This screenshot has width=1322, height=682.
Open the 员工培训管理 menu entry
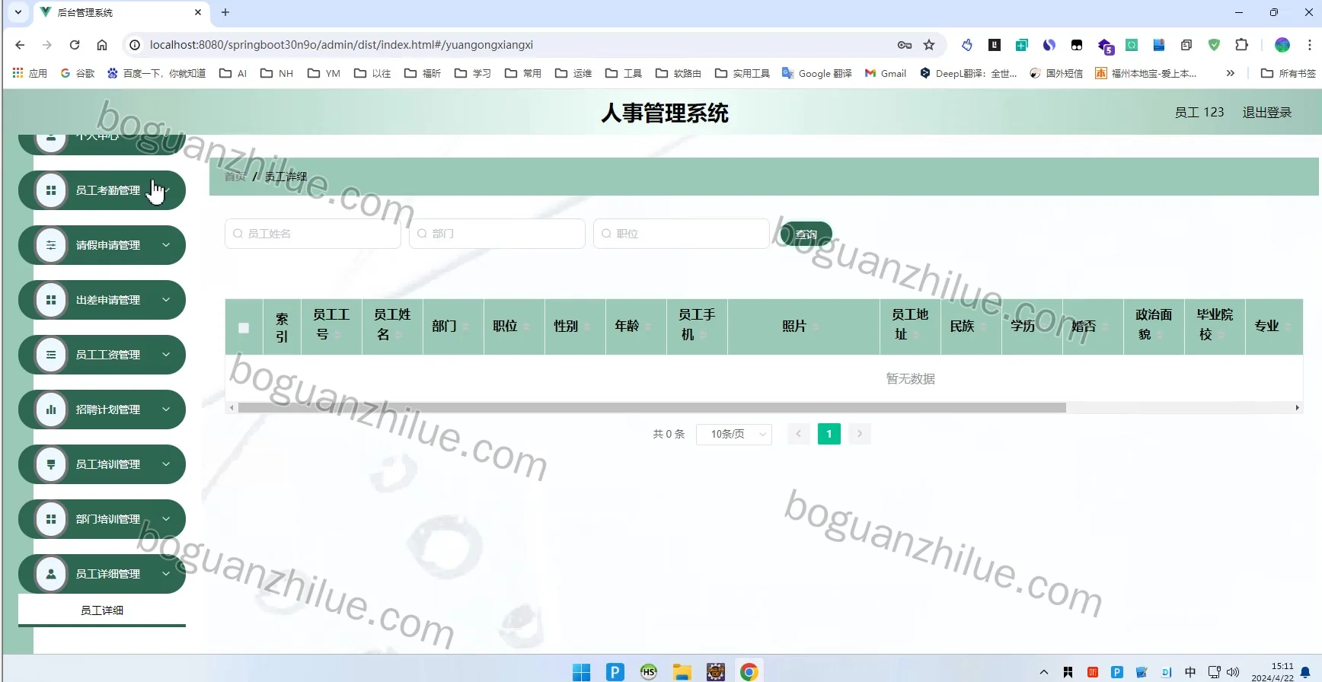tap(102, 464)
